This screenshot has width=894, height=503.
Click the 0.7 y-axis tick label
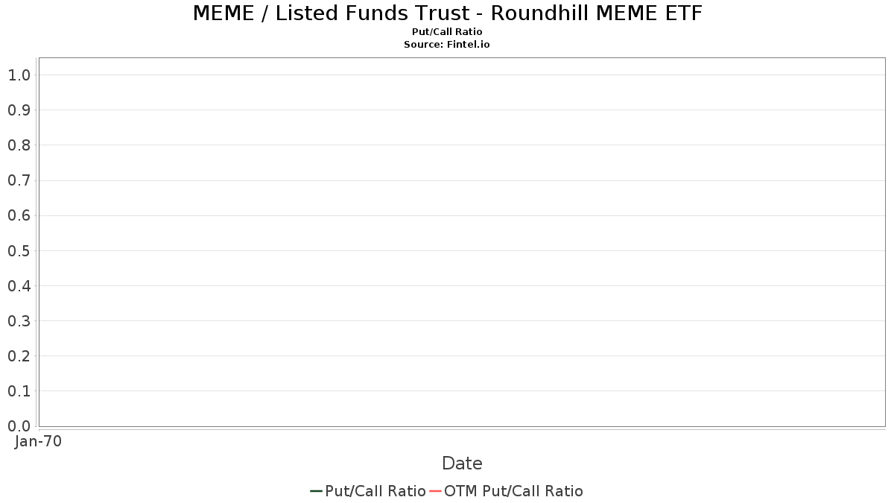(x=19, y=180)
